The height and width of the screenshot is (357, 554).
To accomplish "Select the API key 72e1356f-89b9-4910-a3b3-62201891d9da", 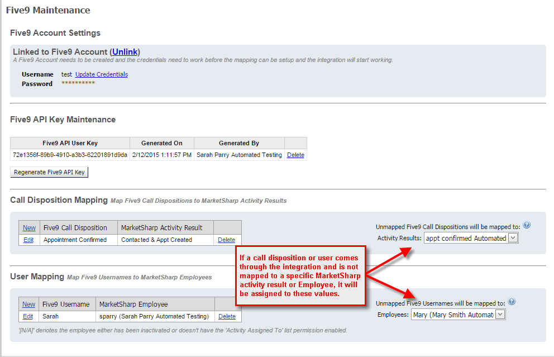I will [x=70, y=155].
